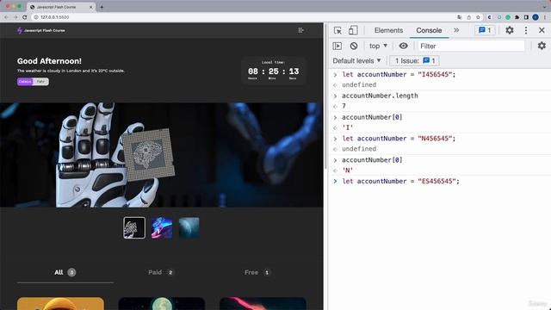Open the Chrome profile avatar
Image resolution: width=551 pixels, height=310 pixels.
point(536,17)
